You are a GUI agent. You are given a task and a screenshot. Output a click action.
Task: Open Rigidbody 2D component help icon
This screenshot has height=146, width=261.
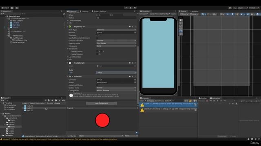click(x=130, y=26)
